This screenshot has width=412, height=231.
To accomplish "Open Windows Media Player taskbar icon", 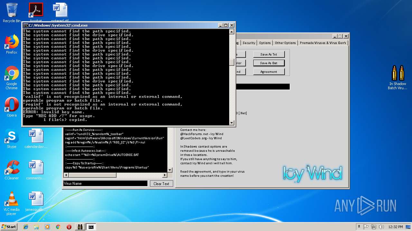I will point(47,227).
